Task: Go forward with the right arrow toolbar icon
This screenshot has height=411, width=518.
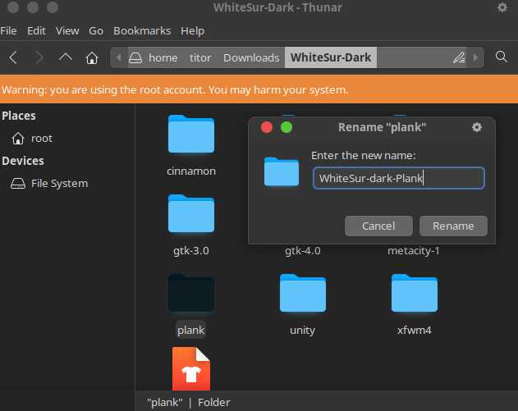Action: [x=39, y=57]
